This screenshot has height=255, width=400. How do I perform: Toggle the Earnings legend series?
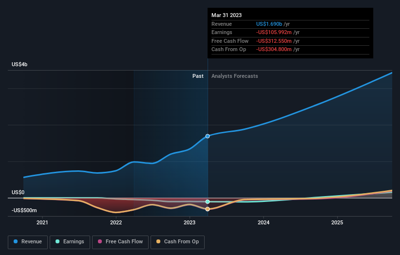tap(70, 242)
